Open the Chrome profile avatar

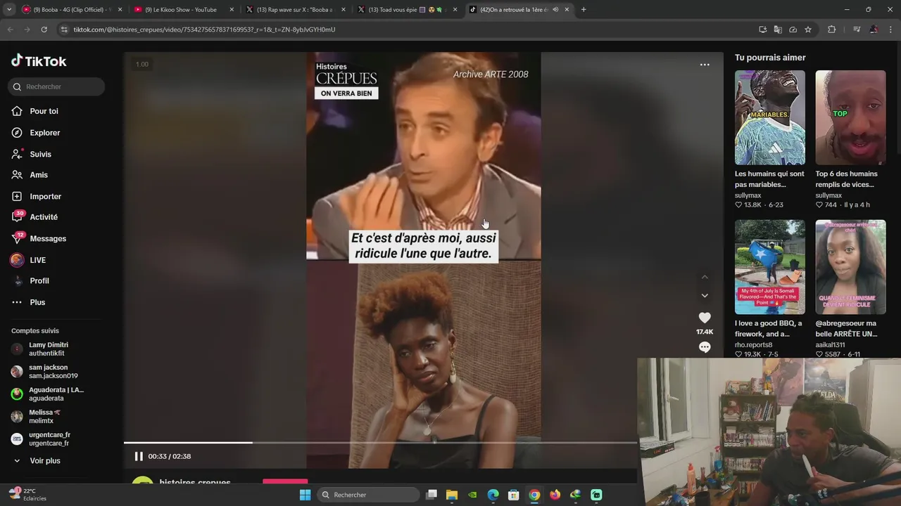click(874, 30)
